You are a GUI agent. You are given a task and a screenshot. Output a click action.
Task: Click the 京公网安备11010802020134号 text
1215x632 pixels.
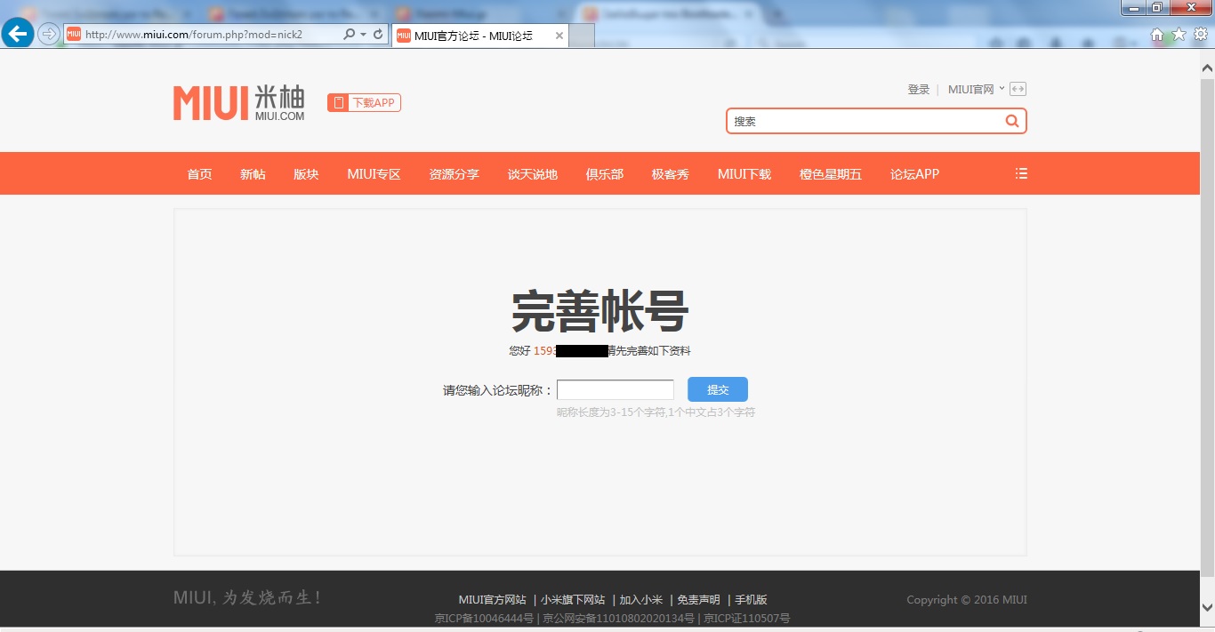(619, 618)
